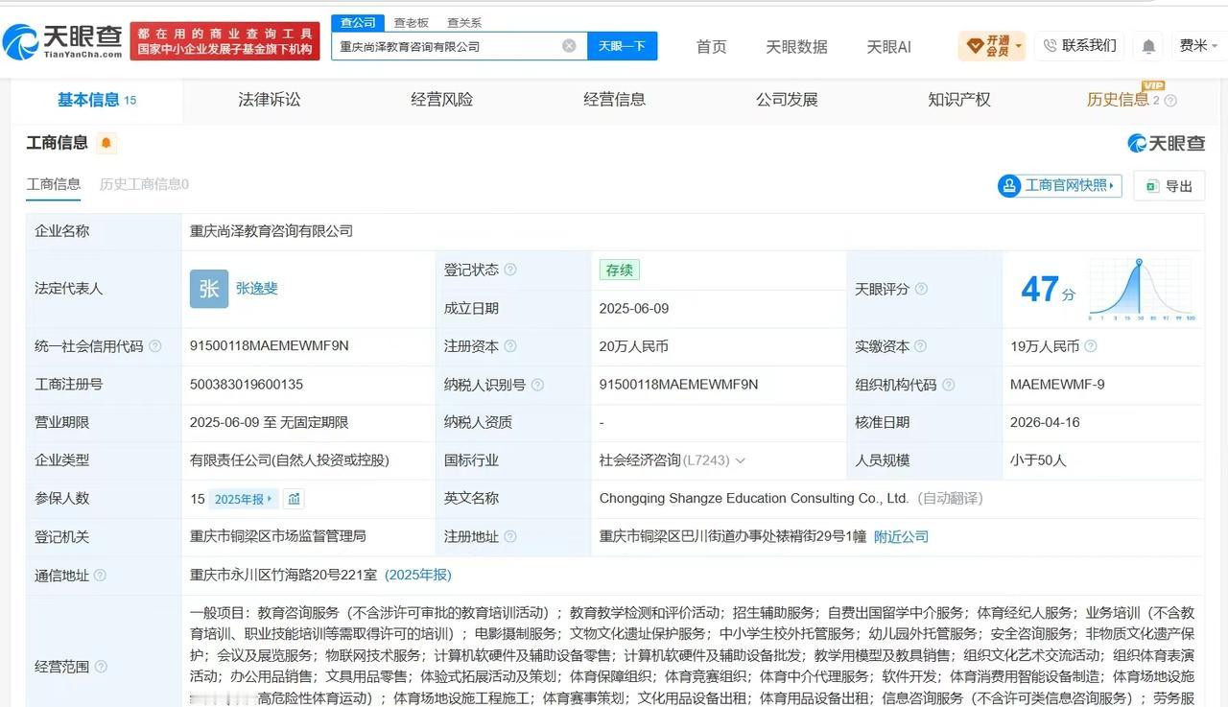Click the 导出 export button
Viewport: 1228px width, 707px height.
coord(1169,186)
